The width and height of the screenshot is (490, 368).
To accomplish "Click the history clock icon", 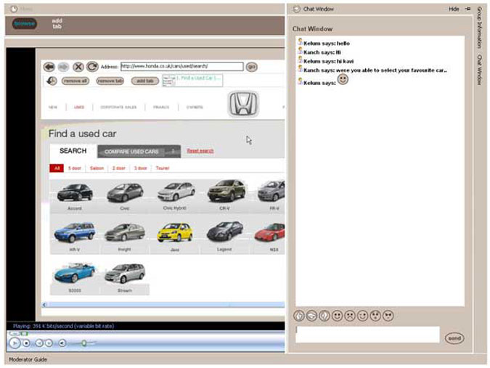I will (52, 81).
